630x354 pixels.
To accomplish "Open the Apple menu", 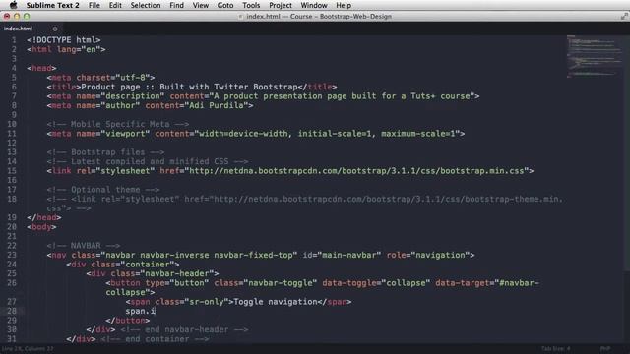I will pyautogui.click(x=13, y=5).
